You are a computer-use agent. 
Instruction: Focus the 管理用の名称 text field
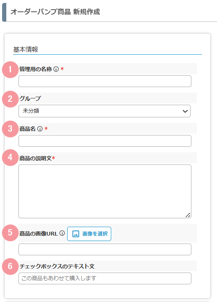pyautogui.click(x=105, y=81)
